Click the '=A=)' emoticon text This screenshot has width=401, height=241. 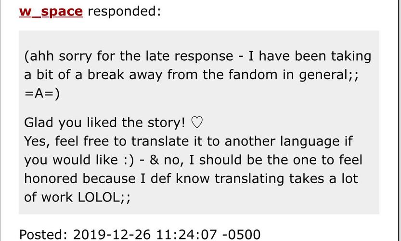[x=42, y=94]
